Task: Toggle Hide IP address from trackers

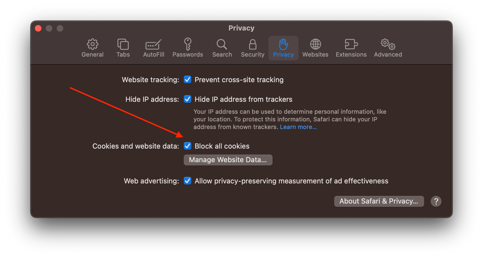Action: click(188, 99)
